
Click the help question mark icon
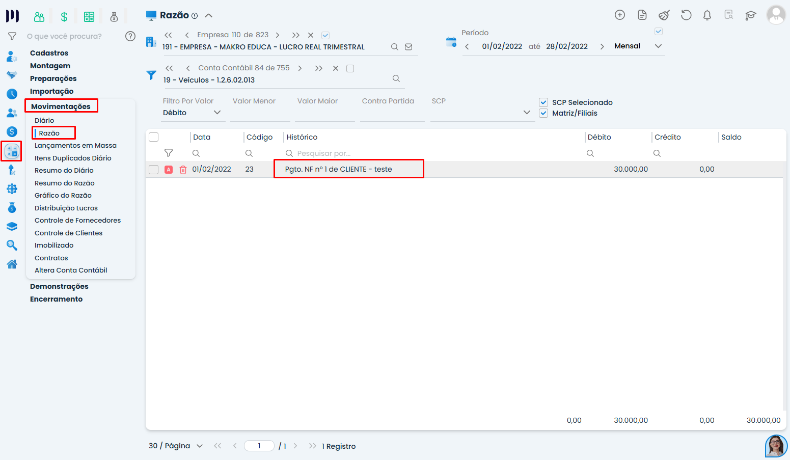click(130, 36)
